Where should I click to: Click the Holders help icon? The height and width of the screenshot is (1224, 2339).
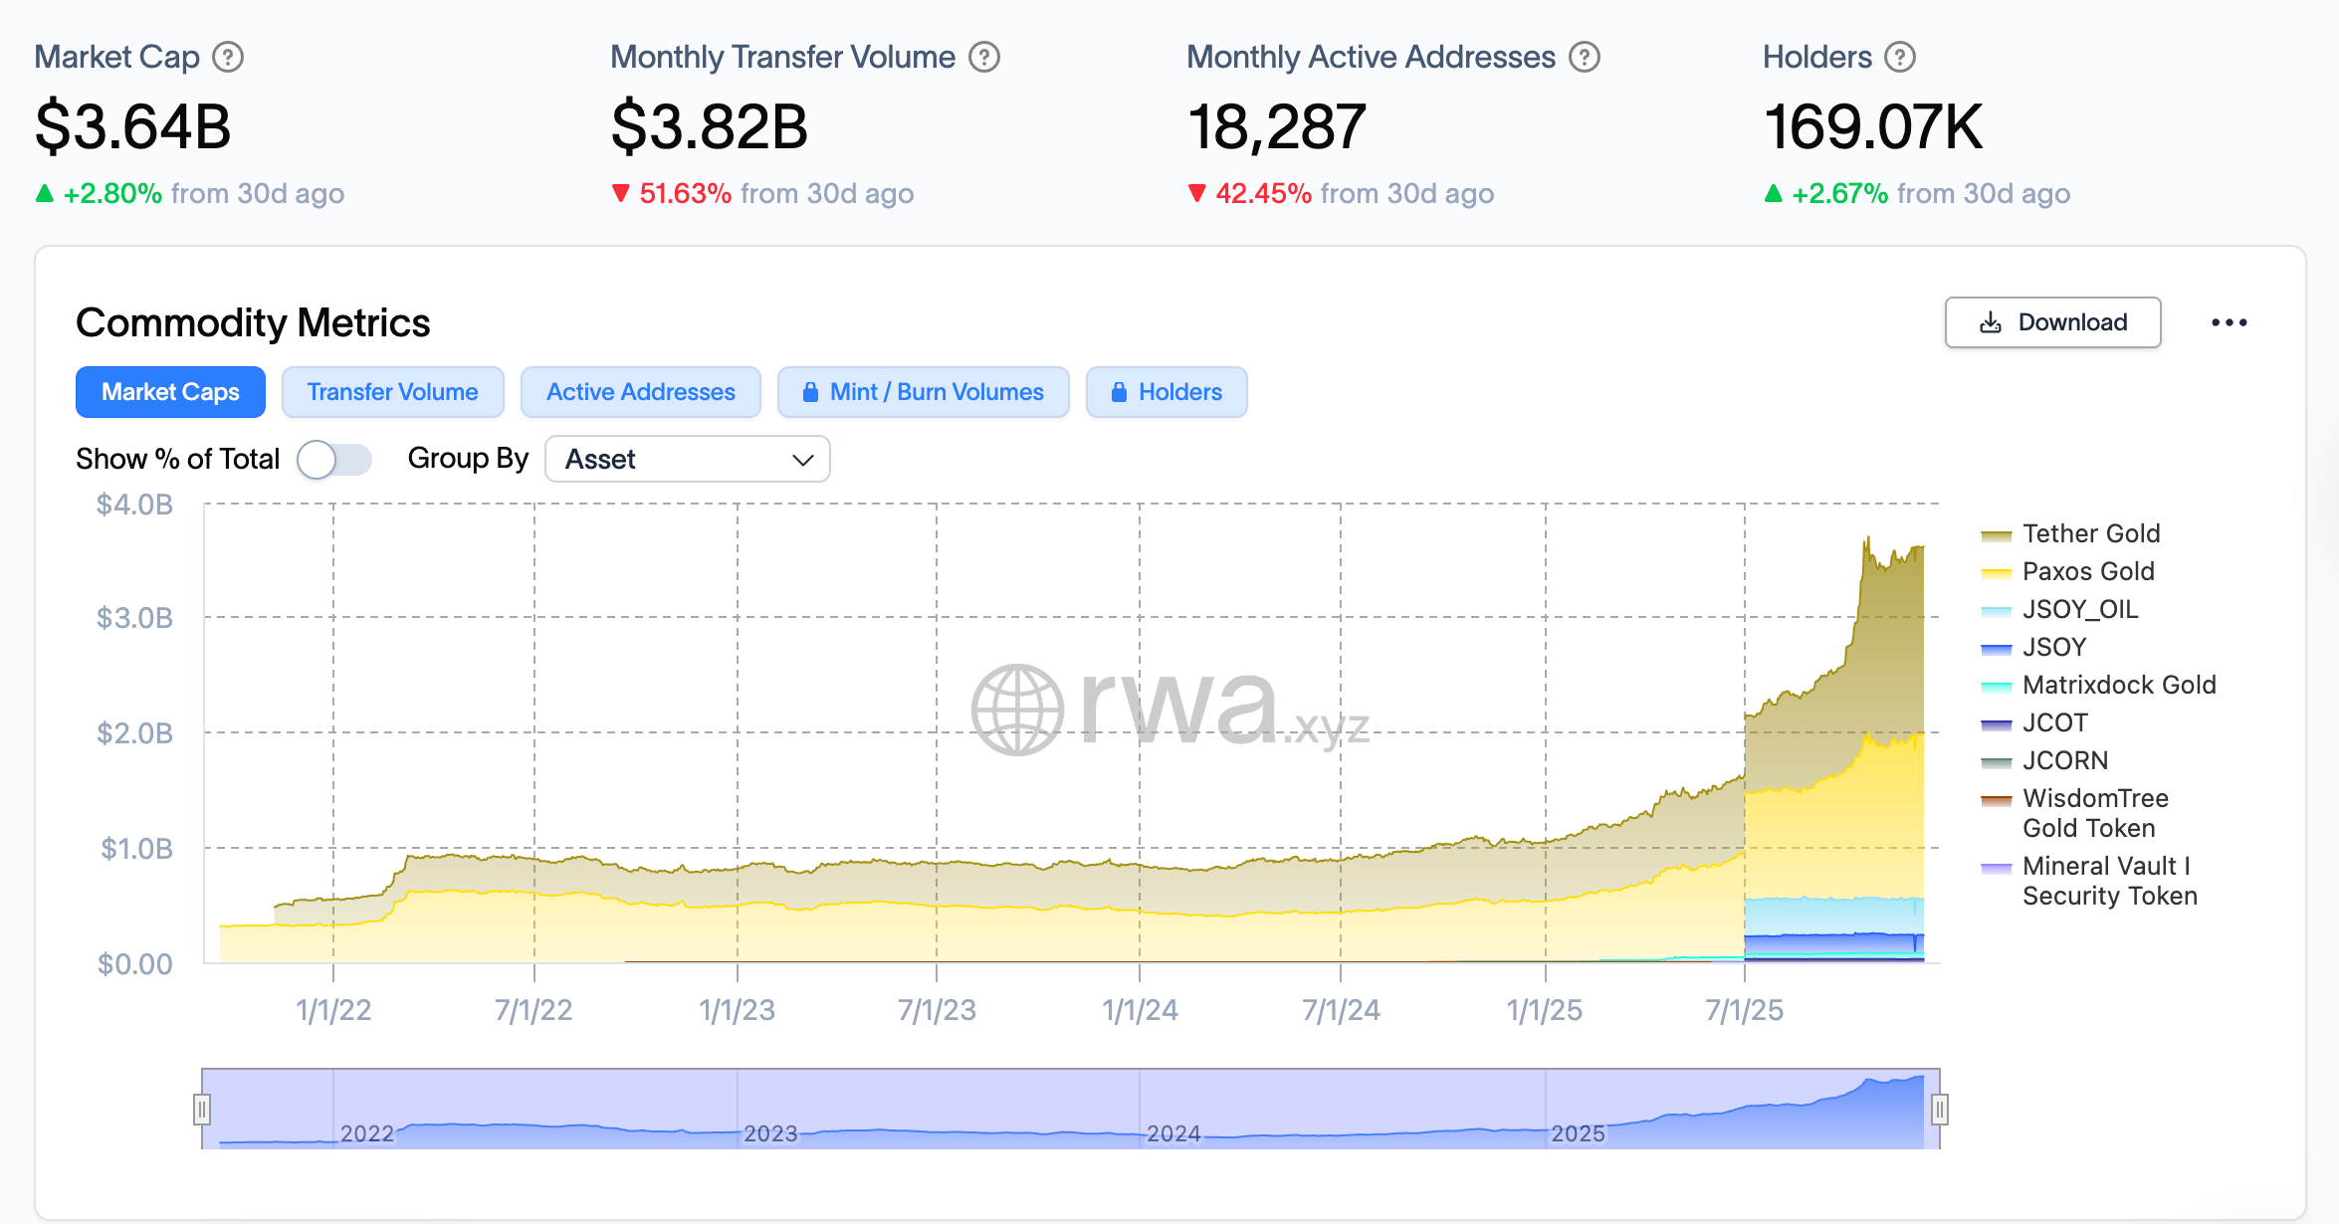tap(1899, 57)
